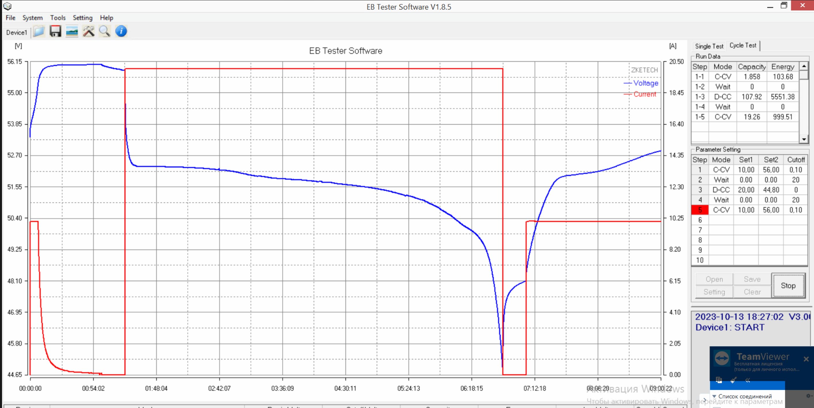
Task: Click step 3 D-CC Set1 value cell
Action: (746, 190)
